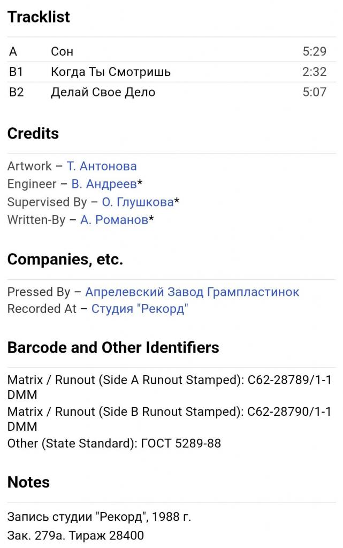Viewport: 343px width, 548px height.
Task: Click the 5:07 track duration
Action: pos(314,92)
